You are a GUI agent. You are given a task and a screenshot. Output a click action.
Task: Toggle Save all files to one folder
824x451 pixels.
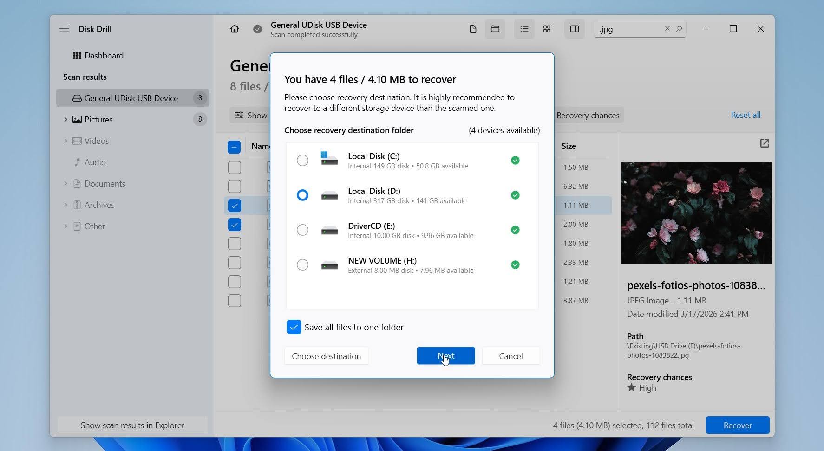(x=294, y=327)
